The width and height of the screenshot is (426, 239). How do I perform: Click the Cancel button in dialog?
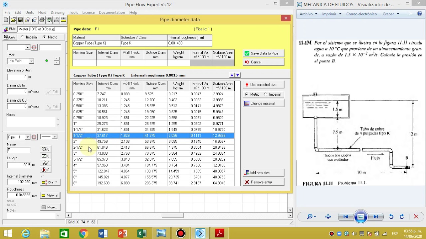coord(263,62)
